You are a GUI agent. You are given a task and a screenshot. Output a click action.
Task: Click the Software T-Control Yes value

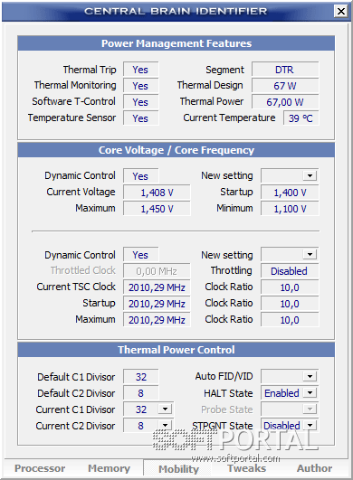point(140,102)
